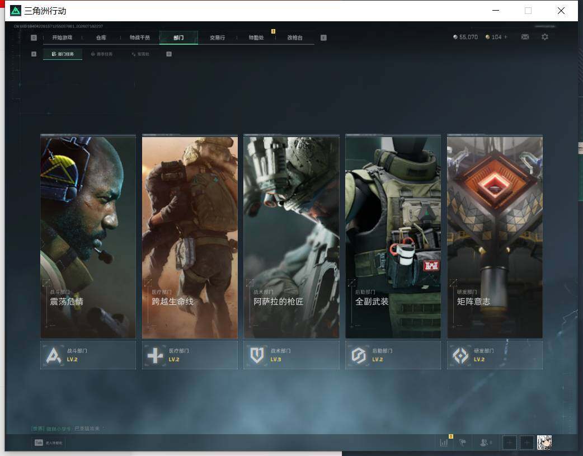Viewport: 583px width, 456px height.
Task: Expand the 震荡危情 mission card corner icon
Action: click(46, 283)
